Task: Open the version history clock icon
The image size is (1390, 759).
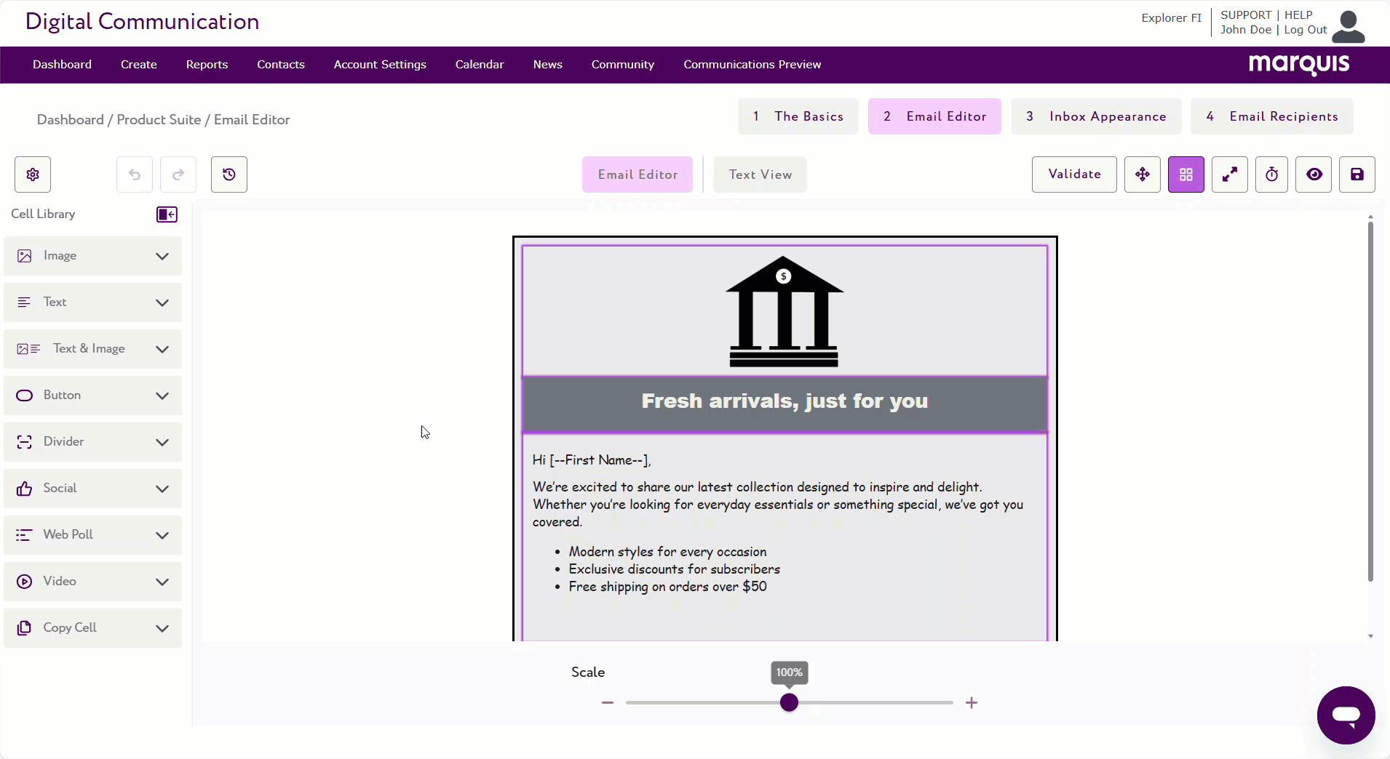Action: [229, 174]
